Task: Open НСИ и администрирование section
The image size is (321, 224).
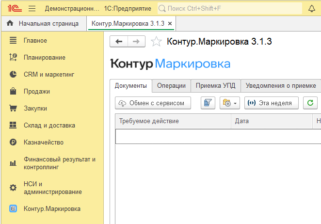Action: click(53, 188)
